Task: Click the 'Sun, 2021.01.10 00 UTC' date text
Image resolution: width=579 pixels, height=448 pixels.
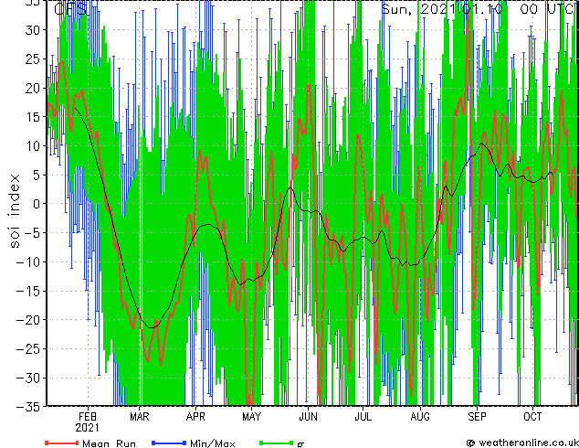Action: (x=479, y=9)
